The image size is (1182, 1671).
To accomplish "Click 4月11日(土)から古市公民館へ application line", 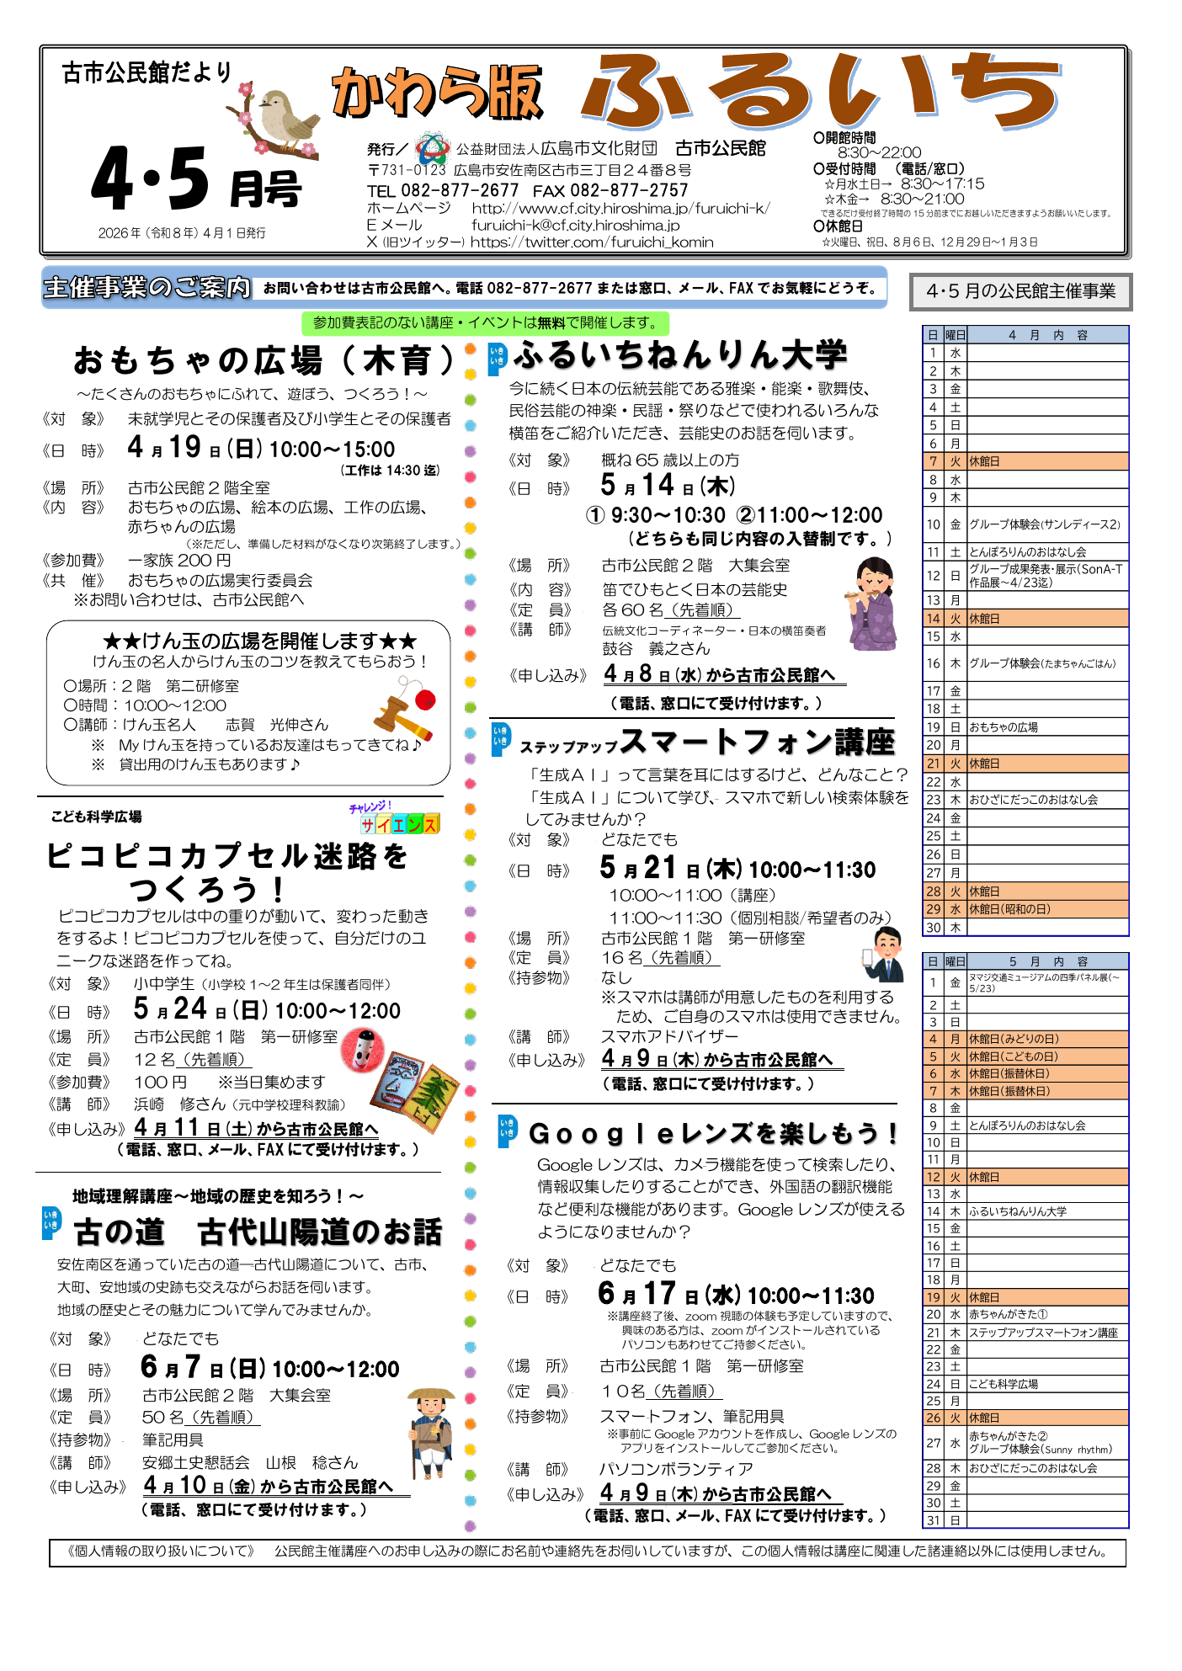I will (x=255, y=1128).
